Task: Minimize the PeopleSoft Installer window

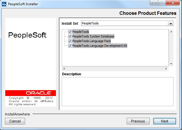Action: (x=154, y=3)
